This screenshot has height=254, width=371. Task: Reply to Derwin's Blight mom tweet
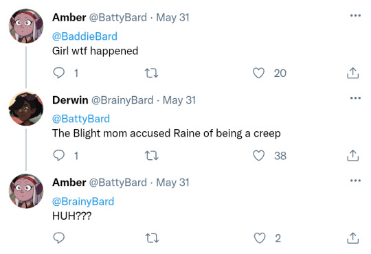(x=58, y=155)
